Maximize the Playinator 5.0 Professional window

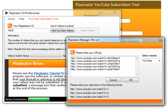point(107,12)
